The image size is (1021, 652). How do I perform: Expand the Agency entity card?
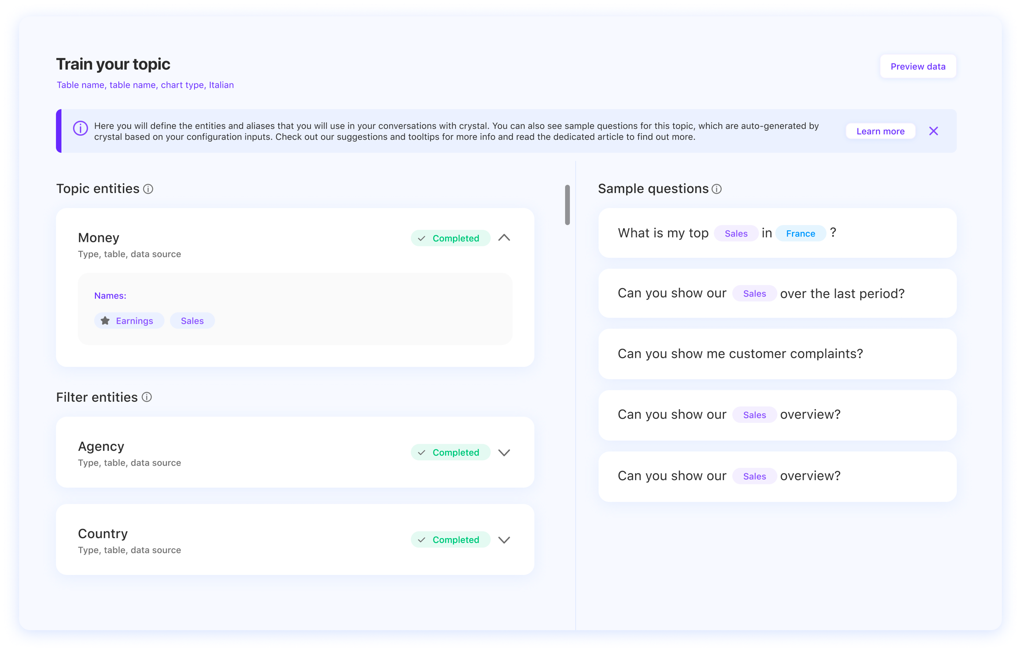tap(504, 453)
